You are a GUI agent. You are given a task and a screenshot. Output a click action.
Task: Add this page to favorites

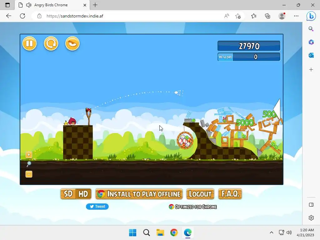point(238,16)
